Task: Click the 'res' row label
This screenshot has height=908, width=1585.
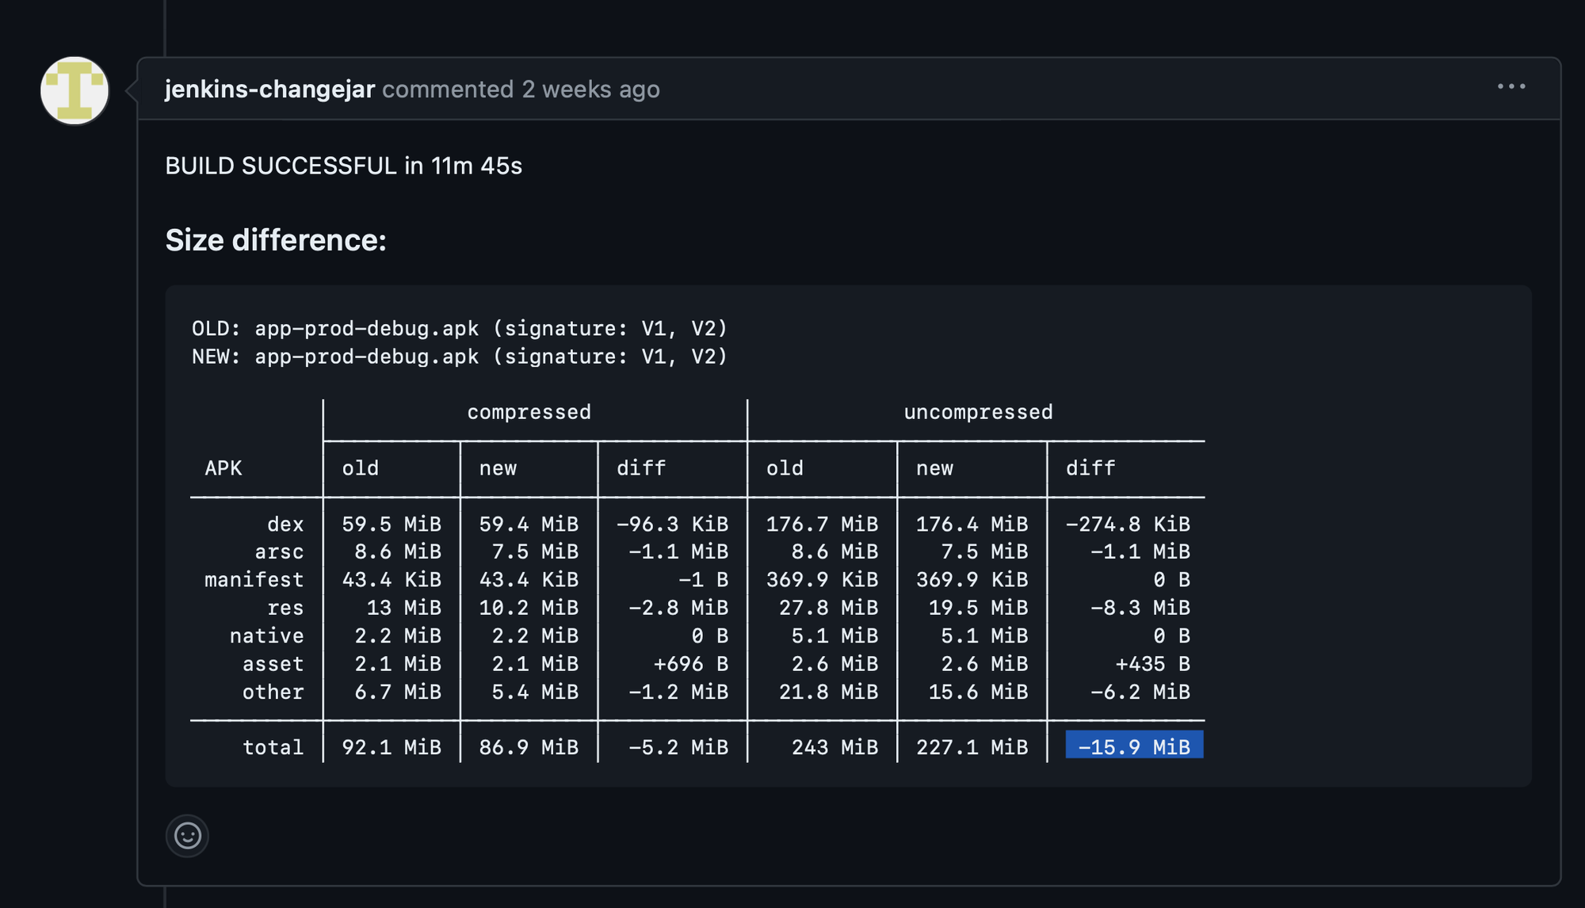Action: 285,608
